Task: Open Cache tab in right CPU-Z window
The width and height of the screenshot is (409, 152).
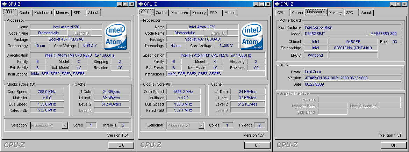Action: tap(297, 13)
